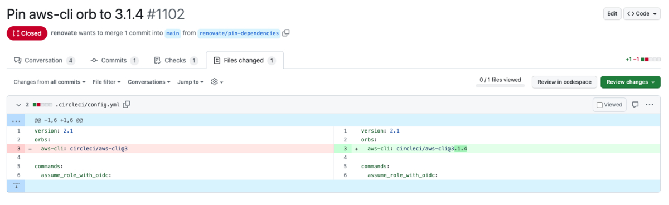
Task: Click the file's diffstat squares beside 2
Action: point(42,104)
